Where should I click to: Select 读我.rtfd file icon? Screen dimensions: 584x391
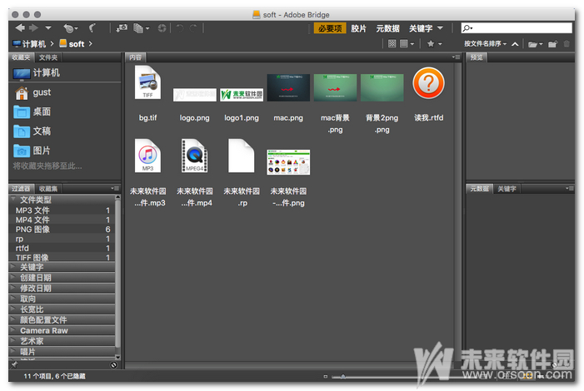pos(428,83)
